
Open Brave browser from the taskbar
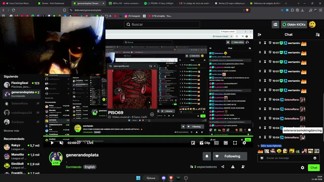(171, 178)
